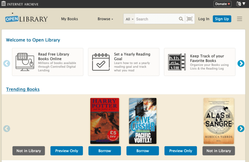
Task: Open the language selector icon in top bar
Action: click(x=240, y=4)
